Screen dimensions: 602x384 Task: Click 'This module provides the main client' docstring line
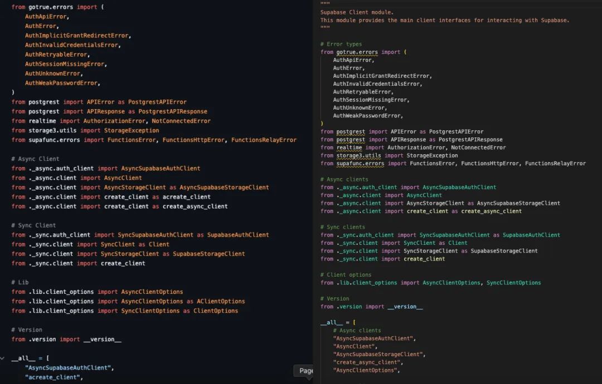pos(445,20)
